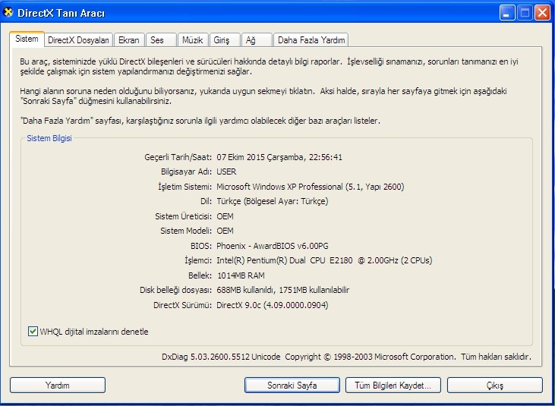Image resolution: width=555 pixels, height=406 pixels.
Task: Click the İşlemci label
Action: coord(198,260)
